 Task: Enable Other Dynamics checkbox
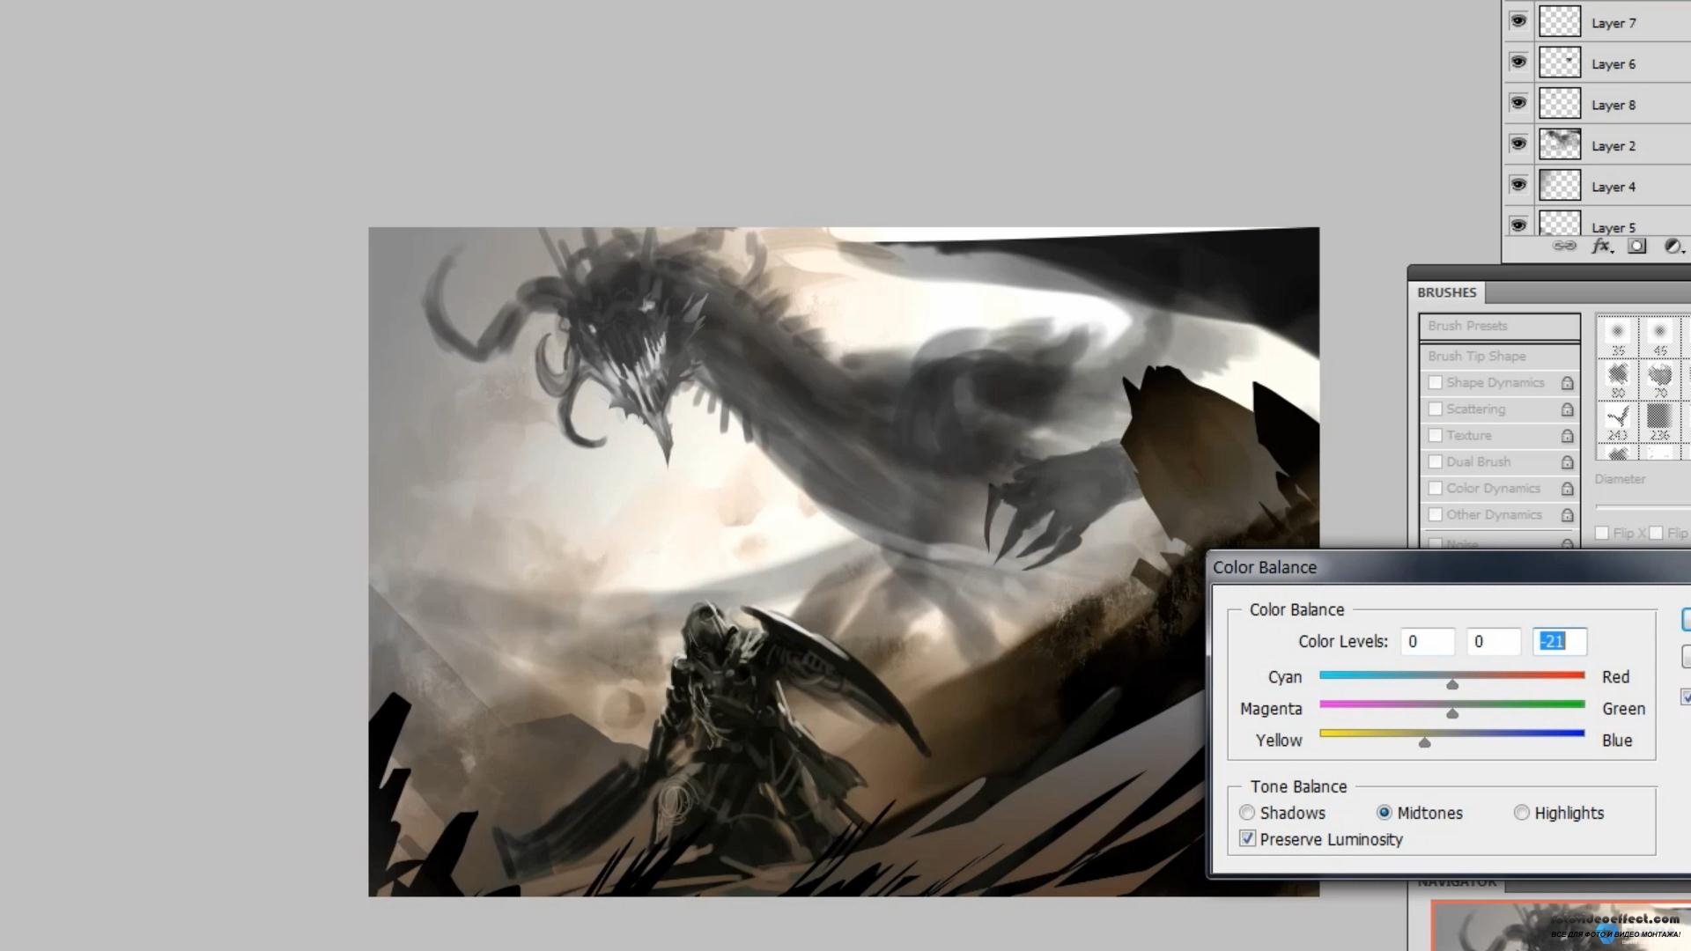pyautogui.click(x=1436, y=515)
